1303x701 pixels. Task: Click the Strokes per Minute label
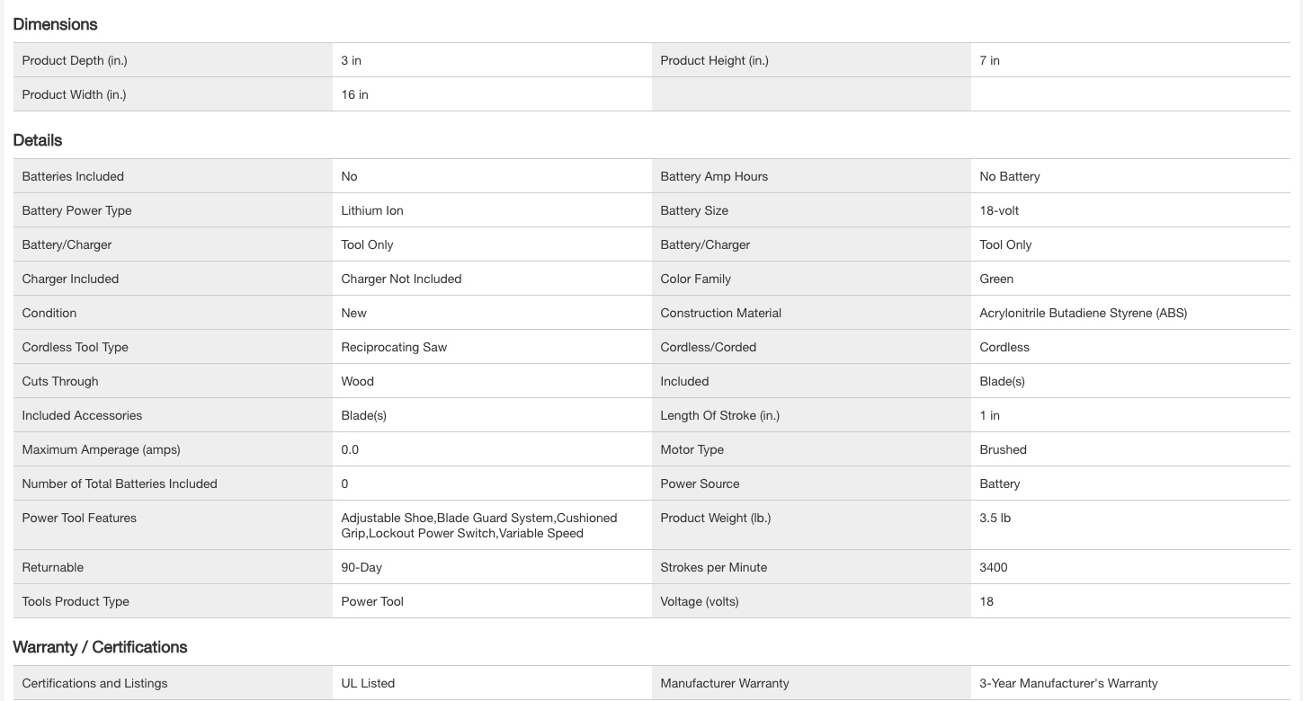[x=713, y=568]
